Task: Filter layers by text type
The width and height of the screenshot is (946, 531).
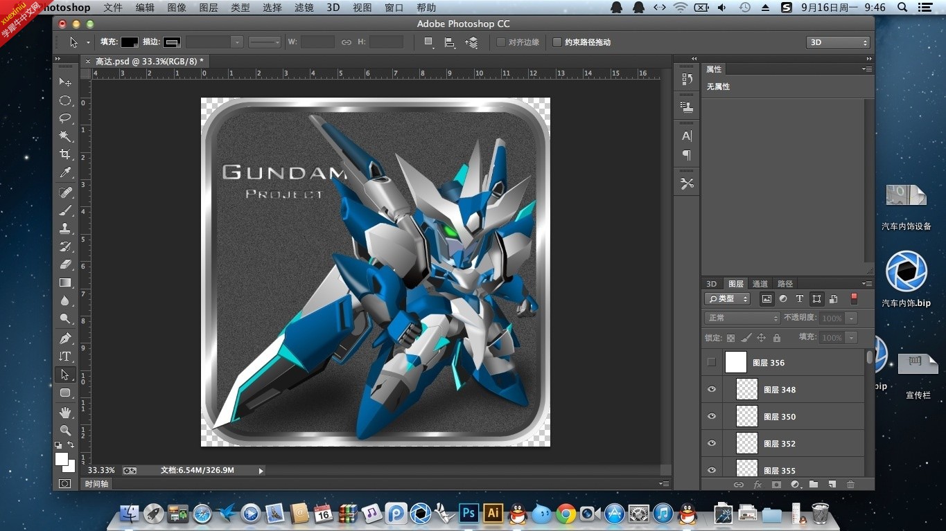Action: click(x=799, y=299)
